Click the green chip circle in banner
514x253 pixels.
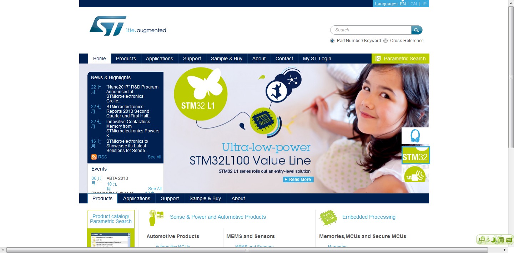point(264,121)
